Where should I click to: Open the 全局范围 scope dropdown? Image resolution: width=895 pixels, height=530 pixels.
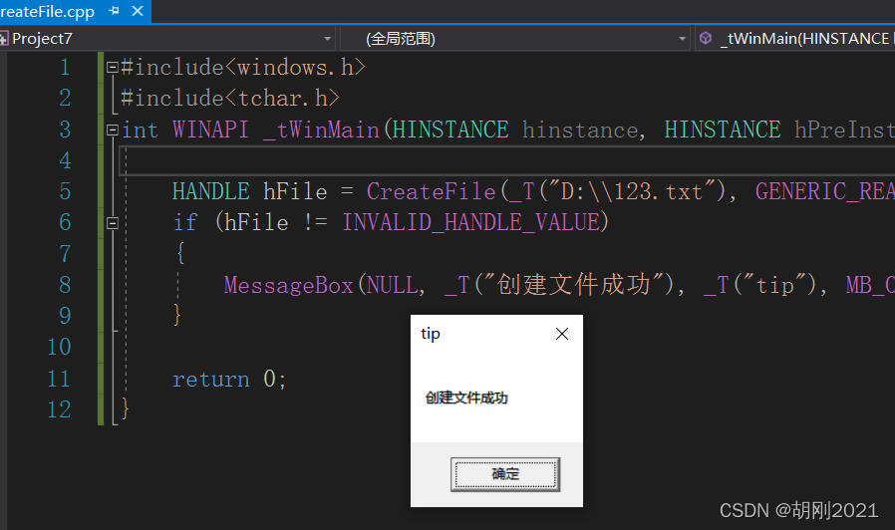click(682, 39)
